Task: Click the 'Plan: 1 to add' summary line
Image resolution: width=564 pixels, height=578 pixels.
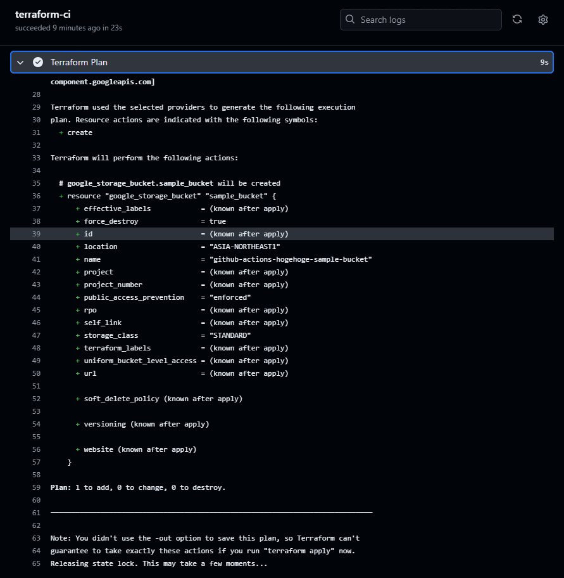Action: pos(138,488)
